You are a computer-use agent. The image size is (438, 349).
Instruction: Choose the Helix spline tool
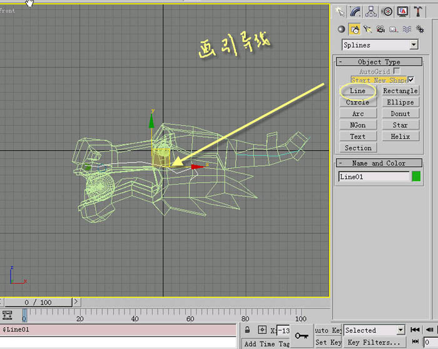400,136
